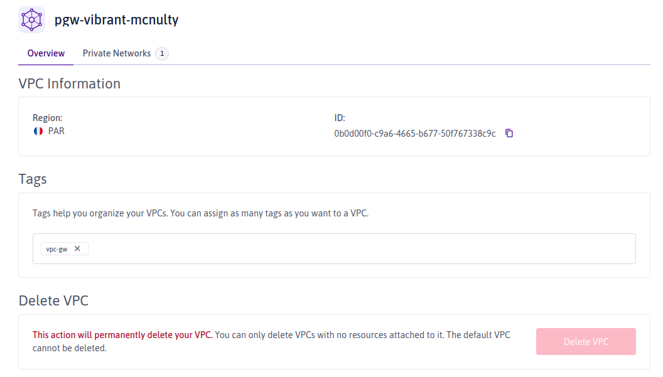Click the Tags section heading
This screenshot has height=377, width=663.
(33, 179)
